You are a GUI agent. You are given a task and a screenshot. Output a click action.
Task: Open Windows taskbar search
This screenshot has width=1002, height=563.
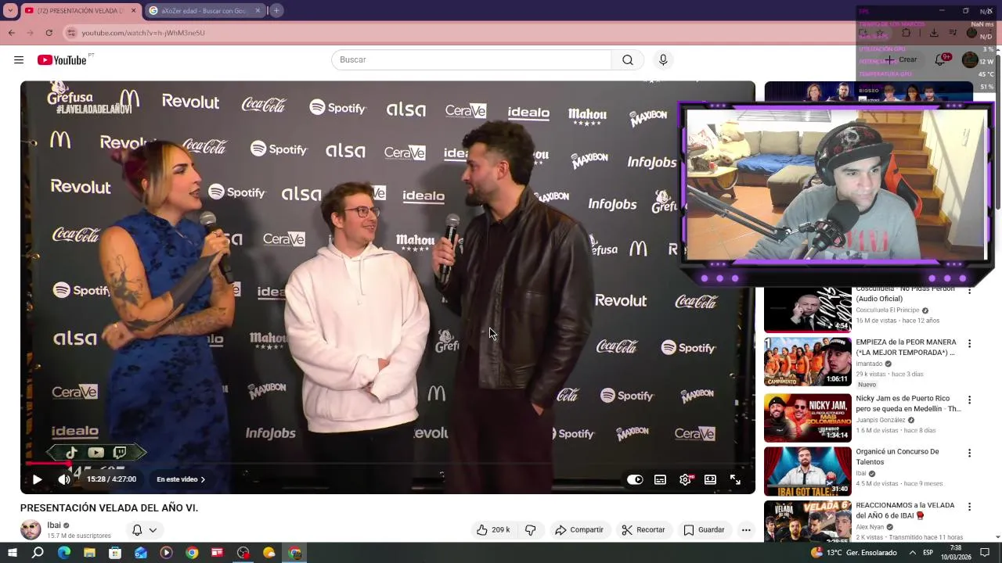tap(38, 553)
